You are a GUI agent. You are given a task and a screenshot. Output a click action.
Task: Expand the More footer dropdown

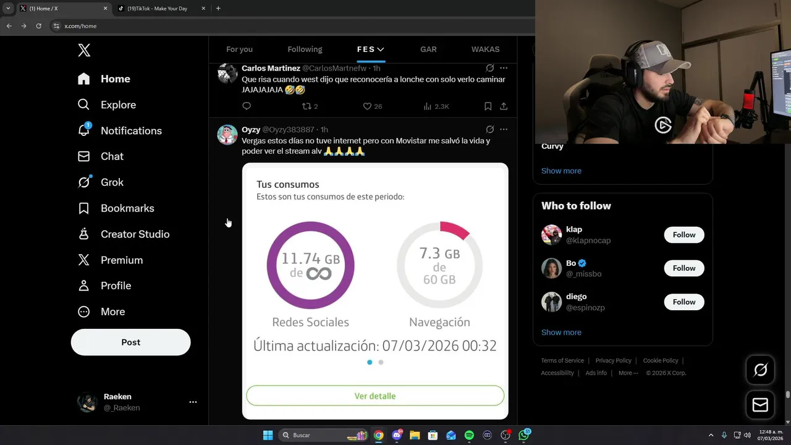pos(628,373)
